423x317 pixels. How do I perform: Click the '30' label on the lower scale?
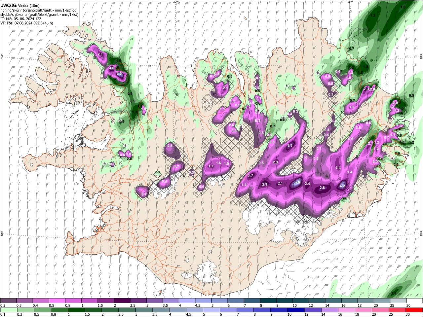[408, 314]
